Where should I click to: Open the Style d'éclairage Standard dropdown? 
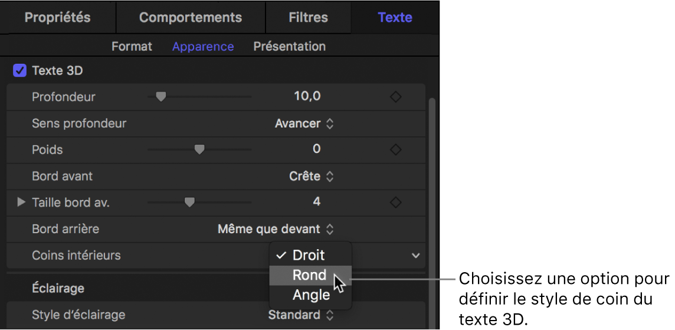302,315
